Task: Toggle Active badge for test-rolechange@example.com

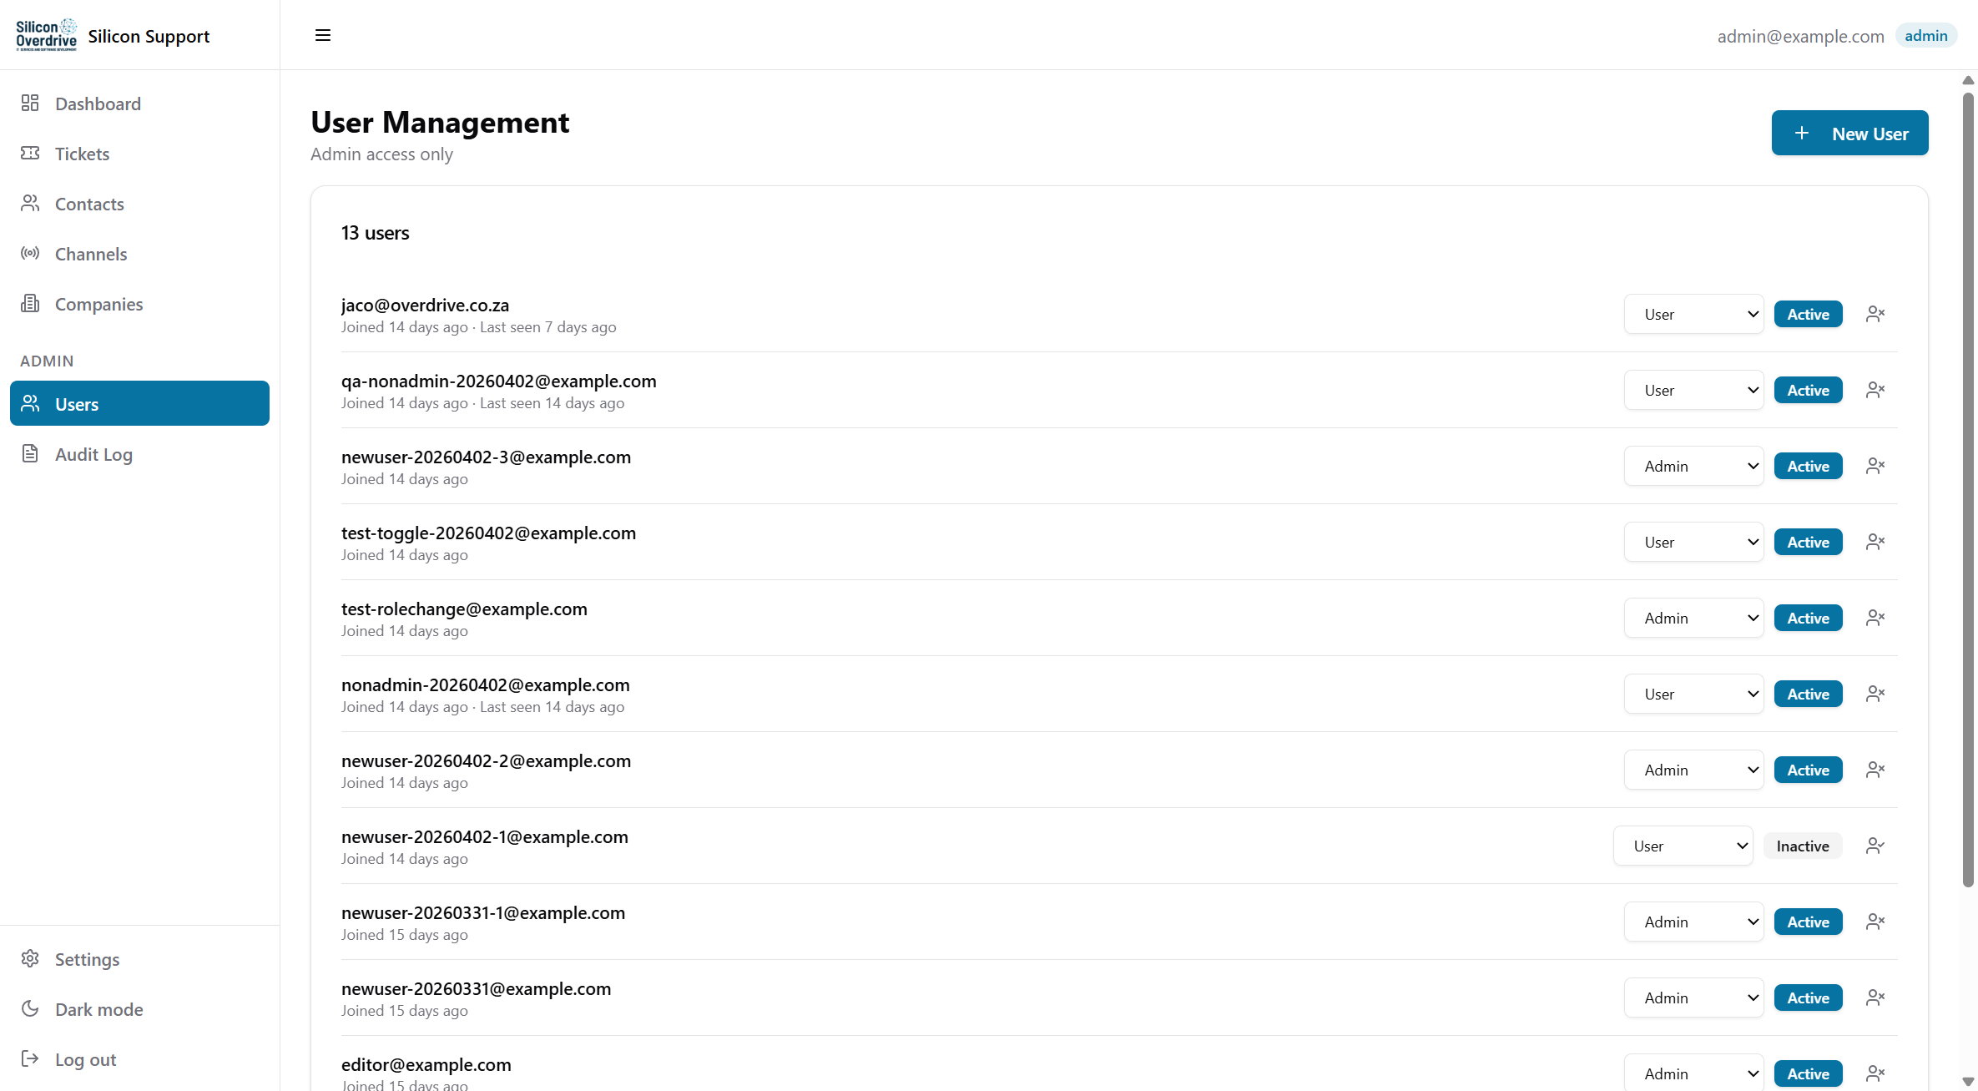Action: pyautogui.click(x=1808, y=618)
